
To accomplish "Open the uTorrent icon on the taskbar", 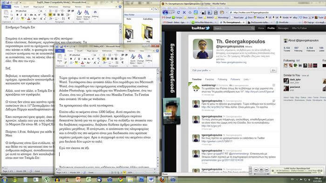I will (x=47, y=179).
